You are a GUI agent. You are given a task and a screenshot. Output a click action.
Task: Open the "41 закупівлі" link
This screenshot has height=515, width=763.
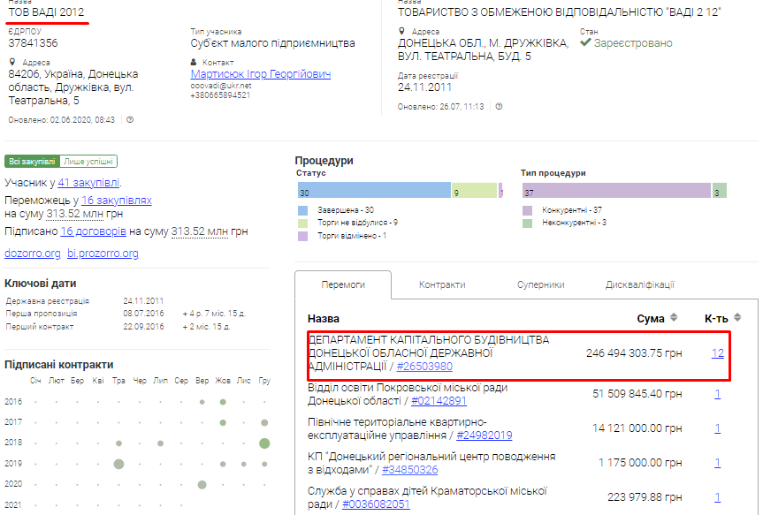tap(88, 183)
